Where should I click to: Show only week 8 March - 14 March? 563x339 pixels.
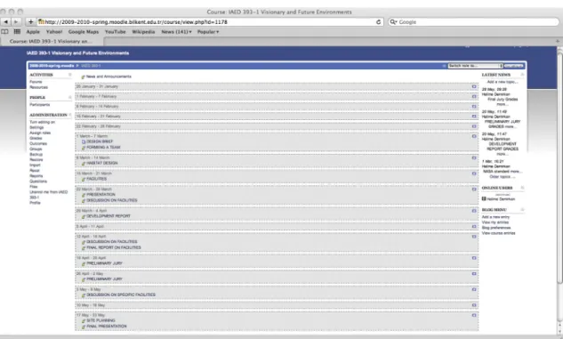click(x=474, y=158)
